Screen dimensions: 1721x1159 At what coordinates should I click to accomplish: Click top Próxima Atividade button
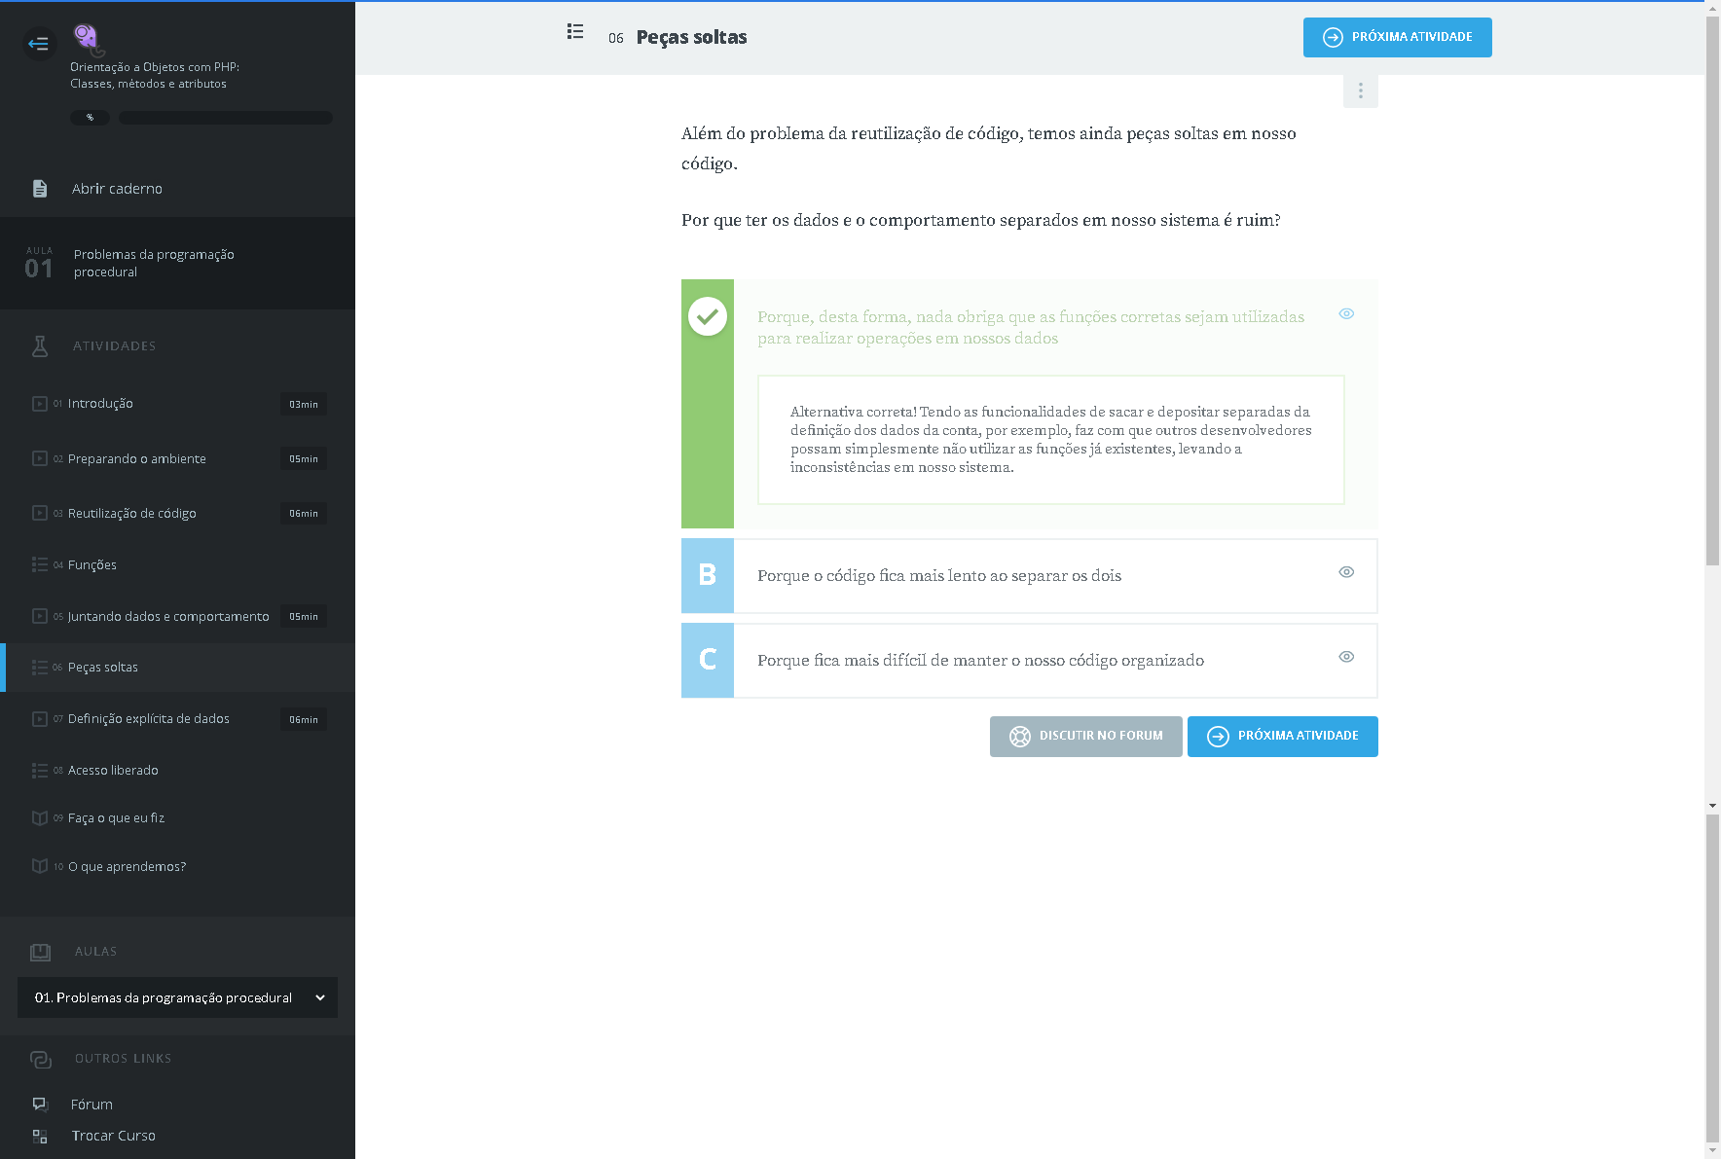(x=1397, y=37)
